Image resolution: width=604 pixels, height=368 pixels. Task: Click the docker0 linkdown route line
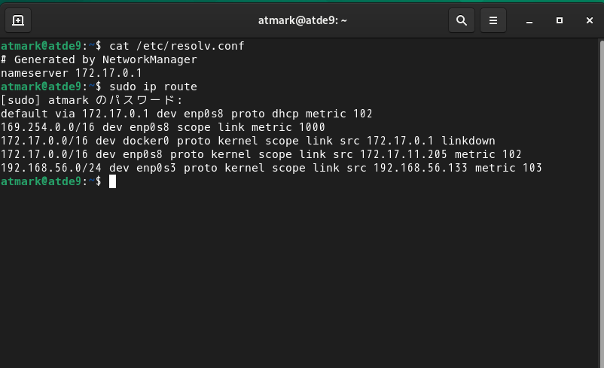[248, 141]
